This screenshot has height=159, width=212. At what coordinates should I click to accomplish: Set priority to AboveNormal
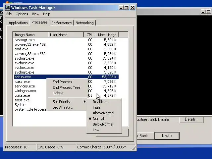pos(104,113)
